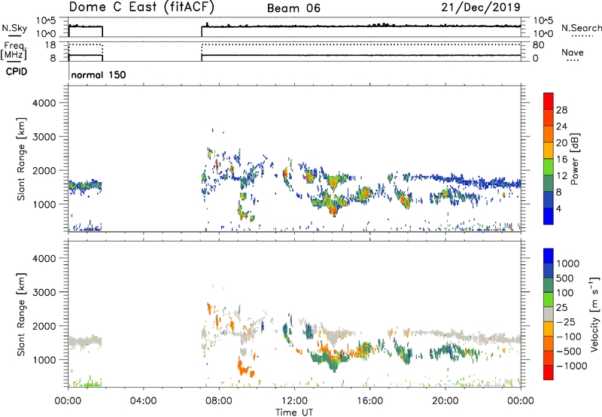Click the "3000" tick of the velocity panel
Image resolution: width=602 pixels, height=417 pixels.
44,292
